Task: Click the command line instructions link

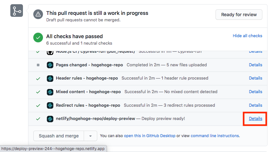Action: click(215, 136)
